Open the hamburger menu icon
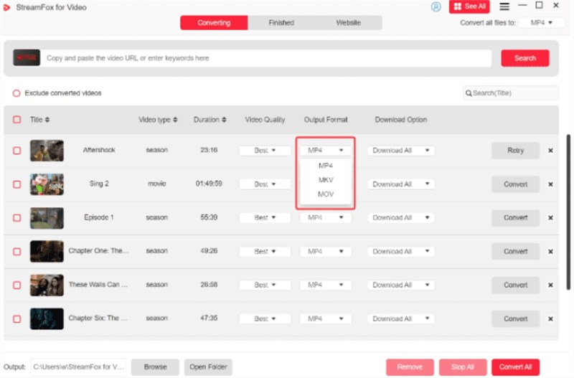The image size is (574, 378). [x=504, y=6]
